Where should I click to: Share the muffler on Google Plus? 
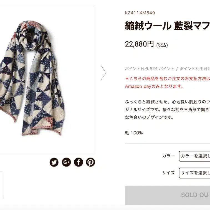[66, 162]
